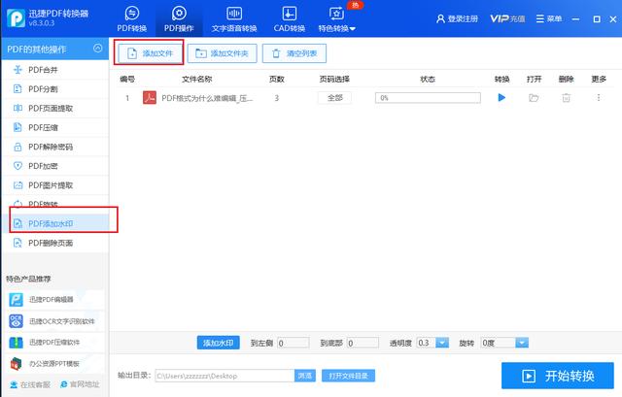Open the 菜单 hamburger menu
This screenshot has width=622, height=397.
tap(549, 18)
